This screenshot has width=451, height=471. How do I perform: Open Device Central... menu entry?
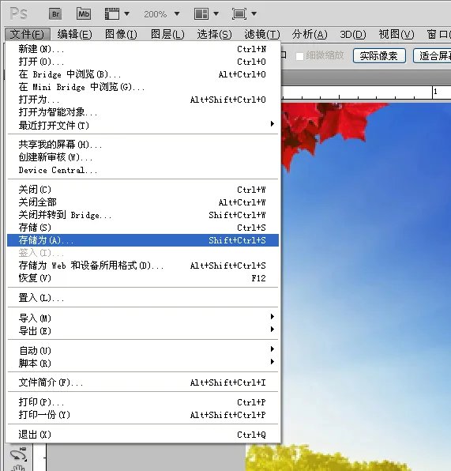point(143,170)
